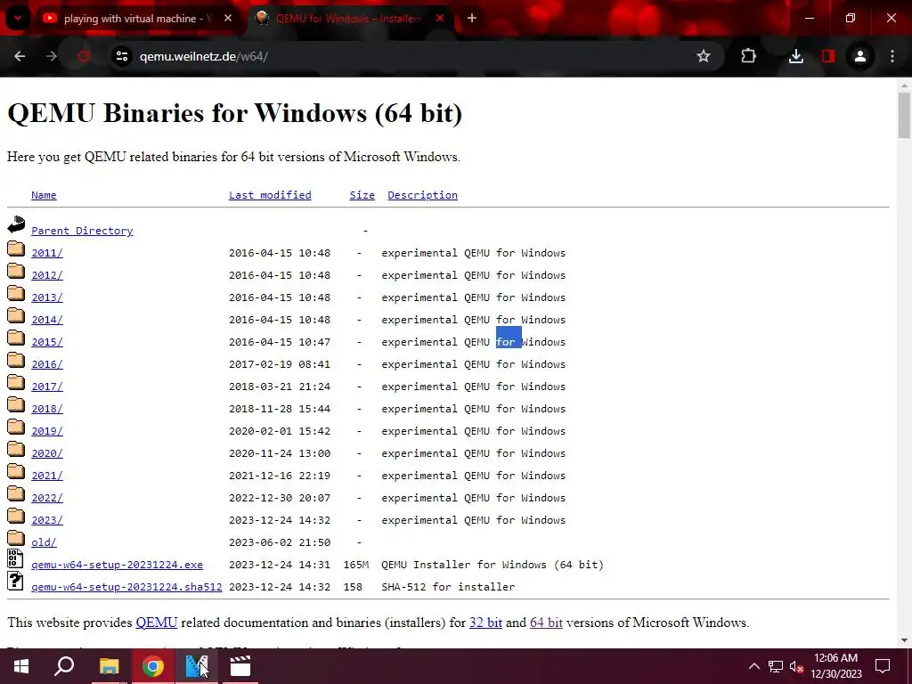Open the 2018/ folder link

[x=47, y=409]
